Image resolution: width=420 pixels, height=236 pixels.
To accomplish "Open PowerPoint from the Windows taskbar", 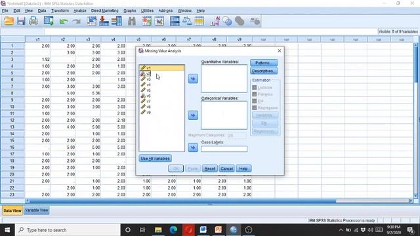I will point(219,229).
